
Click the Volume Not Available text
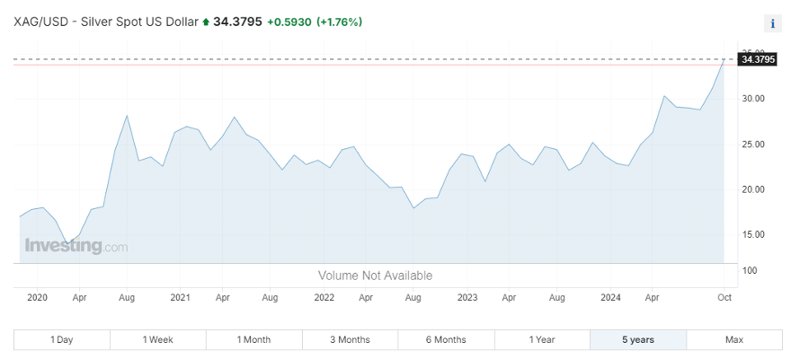tap(375, 276)
